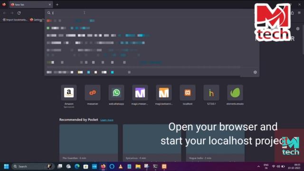304x171 pixels.
Task: Open language switcher ENG IN
Action: coord(266,166)
